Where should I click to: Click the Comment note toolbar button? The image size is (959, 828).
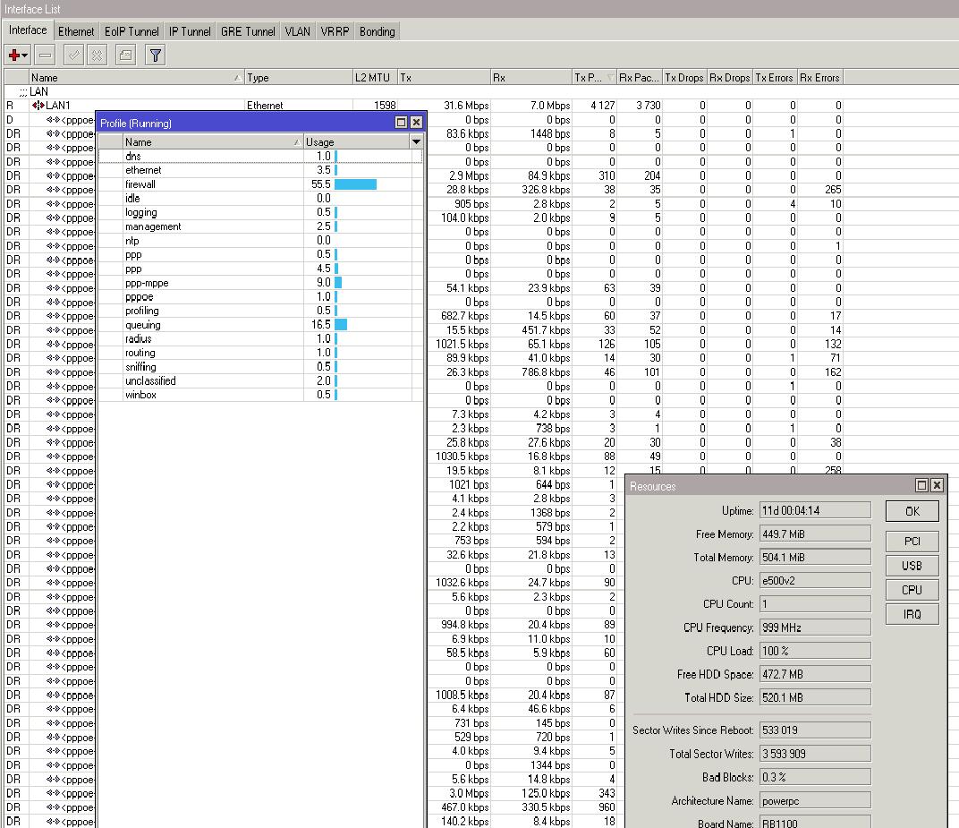tap(126, 55)
